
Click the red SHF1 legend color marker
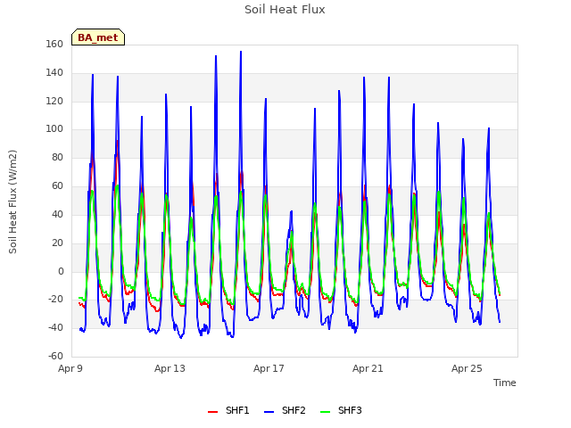click(212, 412)
